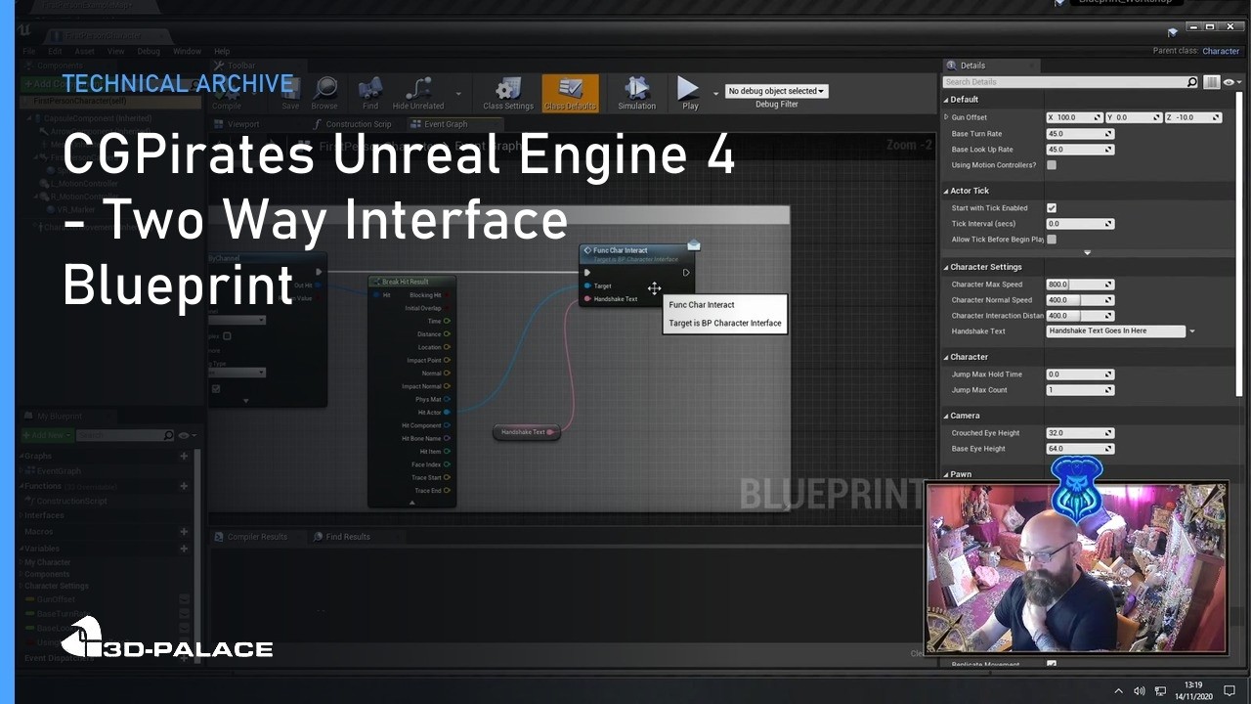The height and width of the screenshot is (704, 1251).
Task: Collapse the Camera category
Action: point(946,416)
